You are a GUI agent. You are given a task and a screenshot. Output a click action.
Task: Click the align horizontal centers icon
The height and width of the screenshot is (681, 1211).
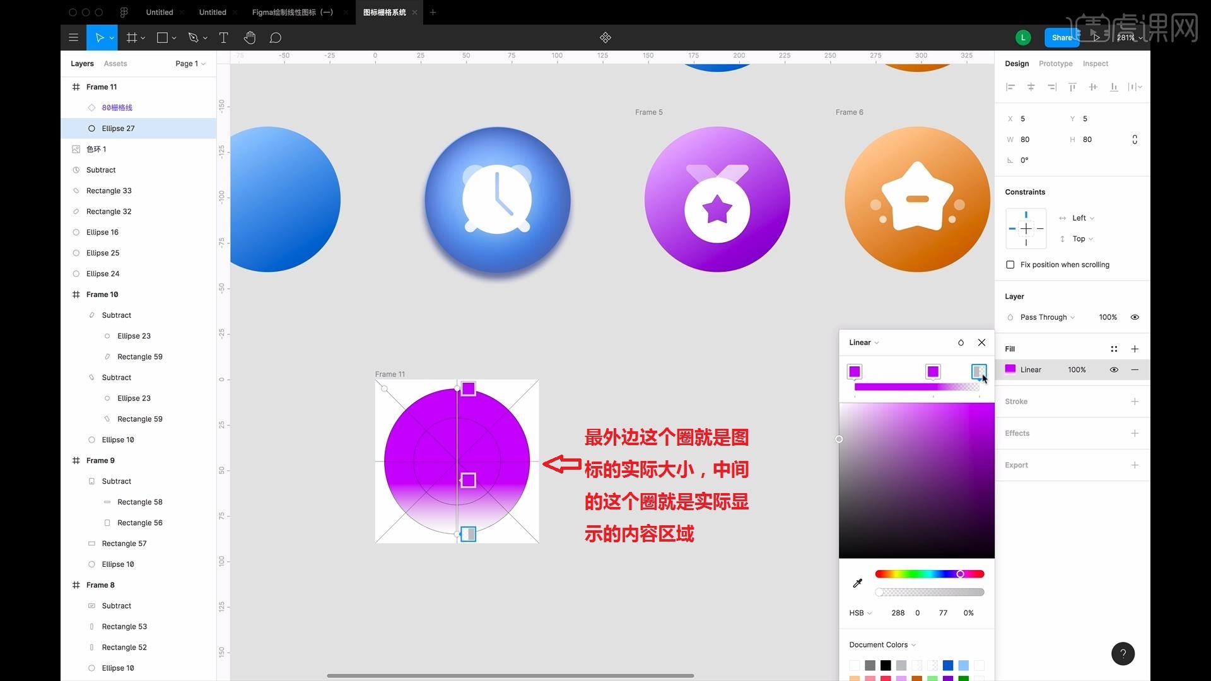(x=1031, y=86)
